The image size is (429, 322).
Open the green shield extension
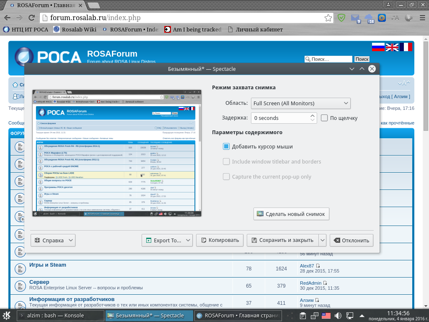point(341,18)
